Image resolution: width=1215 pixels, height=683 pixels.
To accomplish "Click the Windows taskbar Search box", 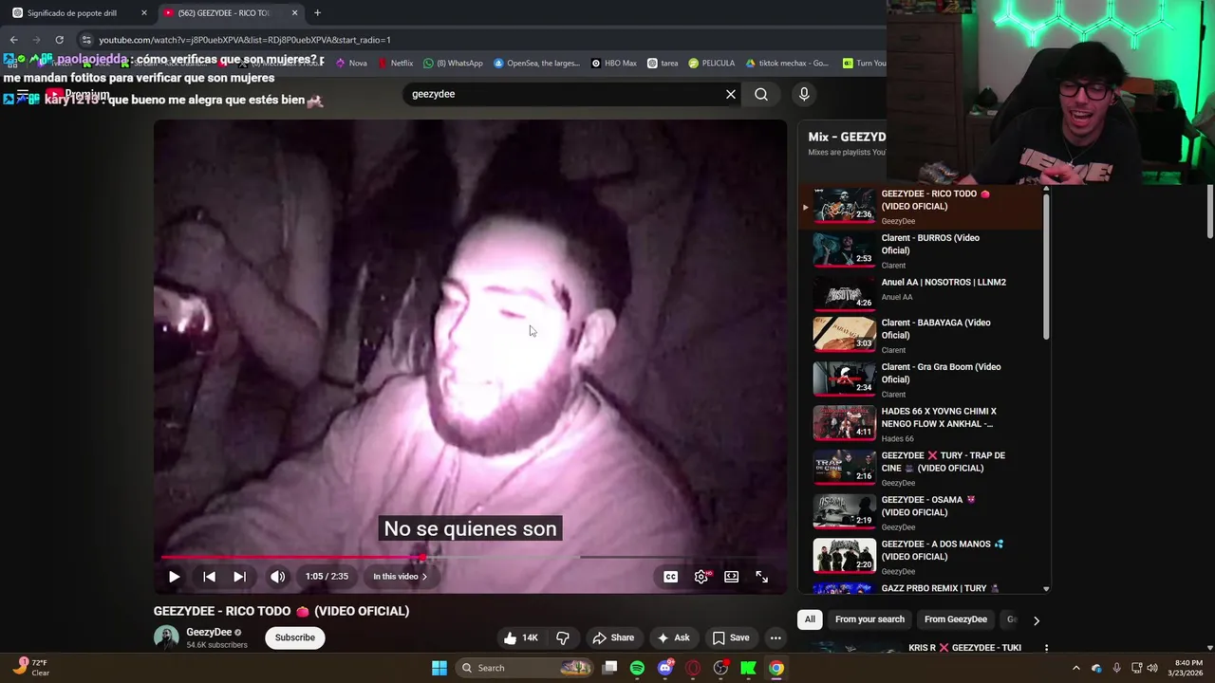I will 524,668.
